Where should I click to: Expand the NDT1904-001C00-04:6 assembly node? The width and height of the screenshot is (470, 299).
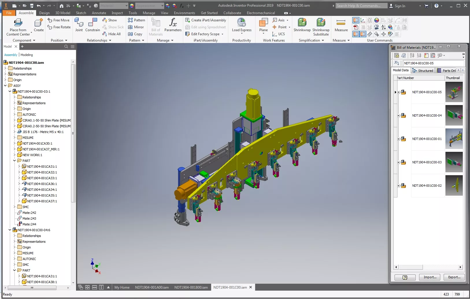pyautogui.click(x=10, y=230)
